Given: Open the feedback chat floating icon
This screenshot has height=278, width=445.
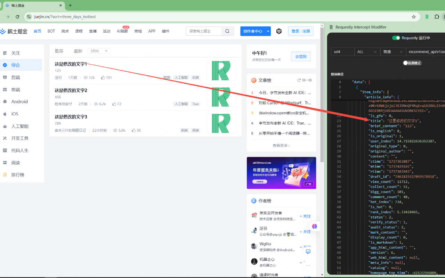Looking at the screenshot, I should click(308, 252).
